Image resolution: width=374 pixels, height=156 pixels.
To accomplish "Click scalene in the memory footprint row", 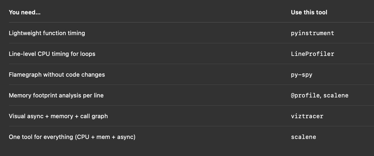I will tap(336, 95).
